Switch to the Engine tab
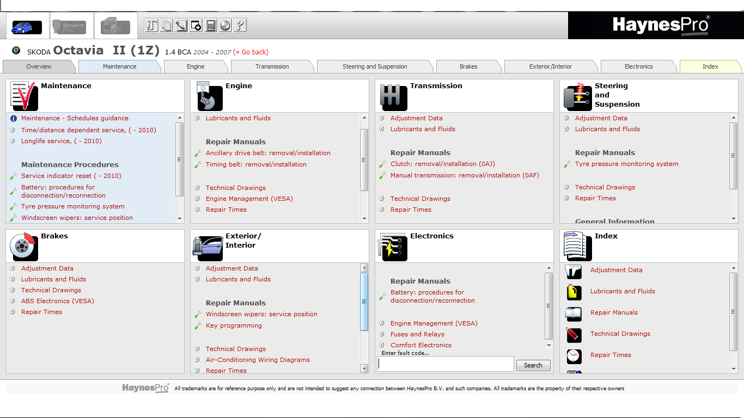 [196, 66]
